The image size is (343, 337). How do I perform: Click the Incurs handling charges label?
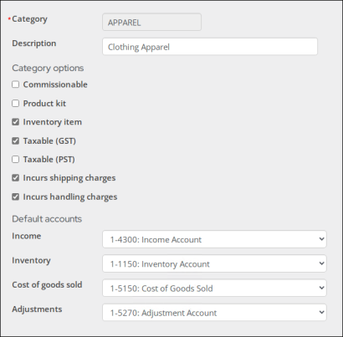tap(70, 197)
